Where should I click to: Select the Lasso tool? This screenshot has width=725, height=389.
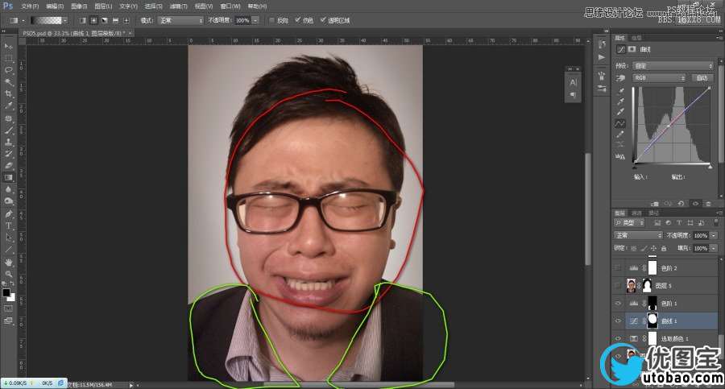tap(8, 70)
